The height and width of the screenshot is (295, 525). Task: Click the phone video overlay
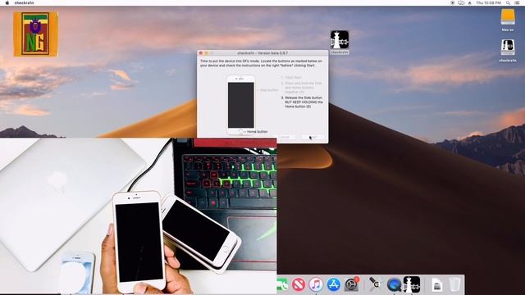click(x=139, y=216)
